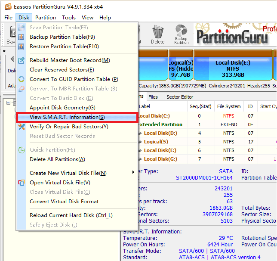277x261 pixels.
Task: Select Extended Partition row in list
Action: (207, 124)
